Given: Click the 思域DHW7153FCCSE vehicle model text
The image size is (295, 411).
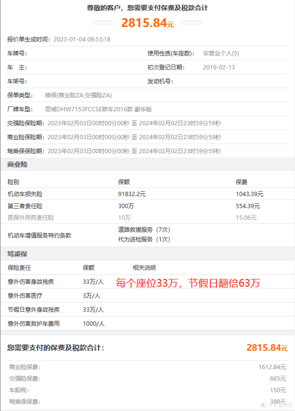Looking at the screenshot, I should click(98, 109).
